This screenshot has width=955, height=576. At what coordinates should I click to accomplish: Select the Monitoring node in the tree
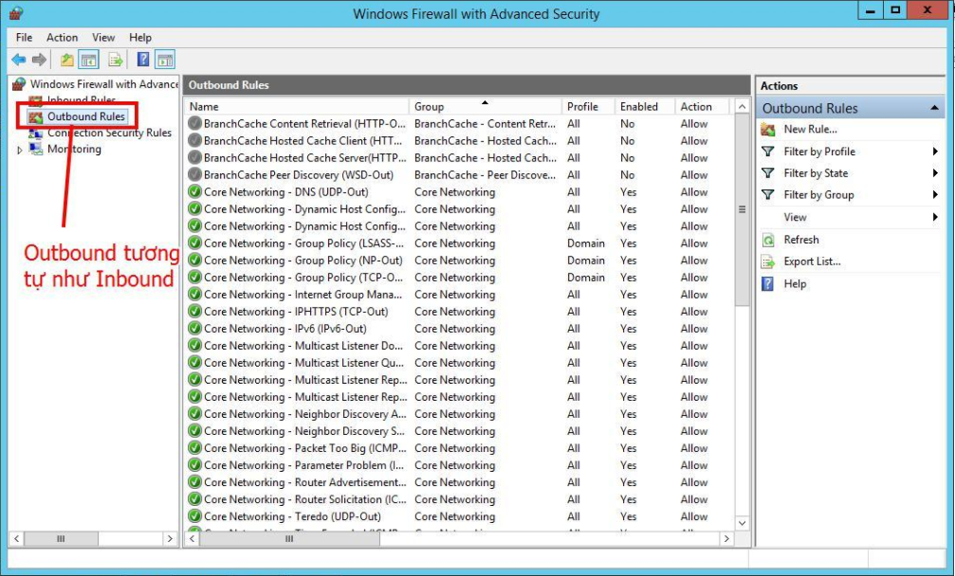74,149
